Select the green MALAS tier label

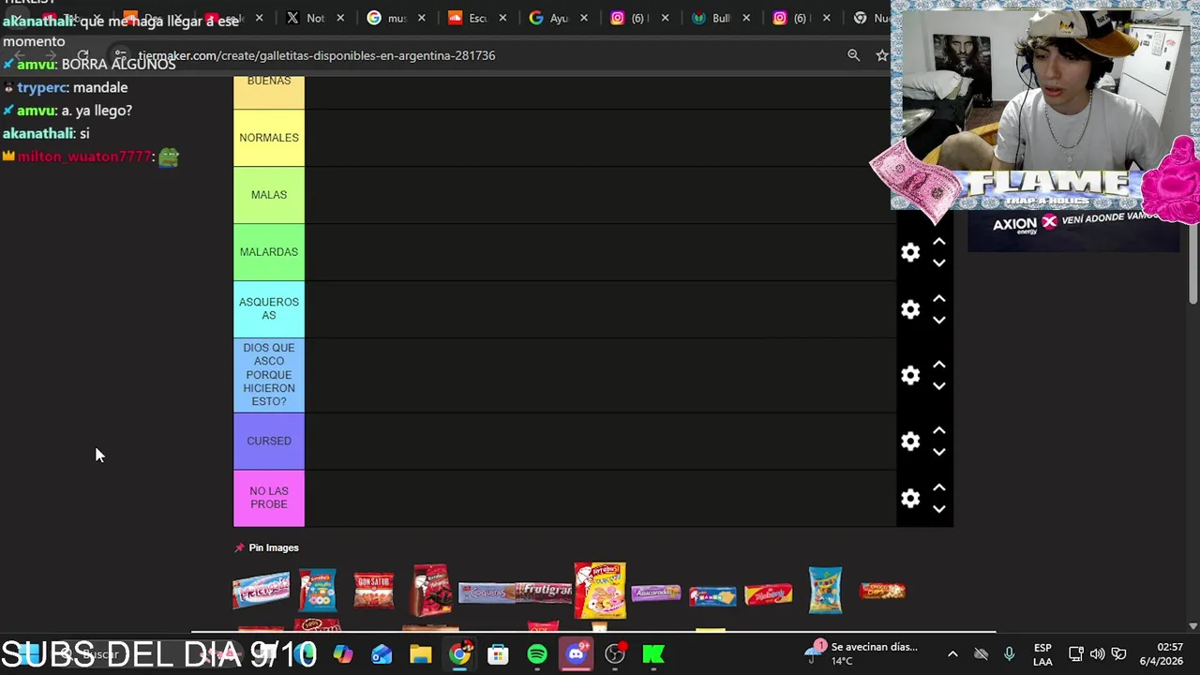coord(269,195)
